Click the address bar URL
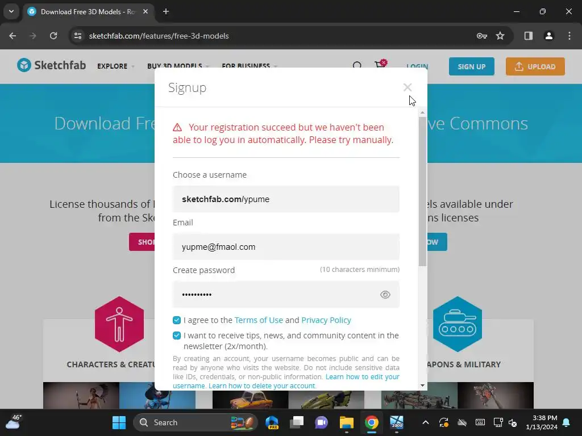This screenshot has height=436, width=582. (159, 36)
